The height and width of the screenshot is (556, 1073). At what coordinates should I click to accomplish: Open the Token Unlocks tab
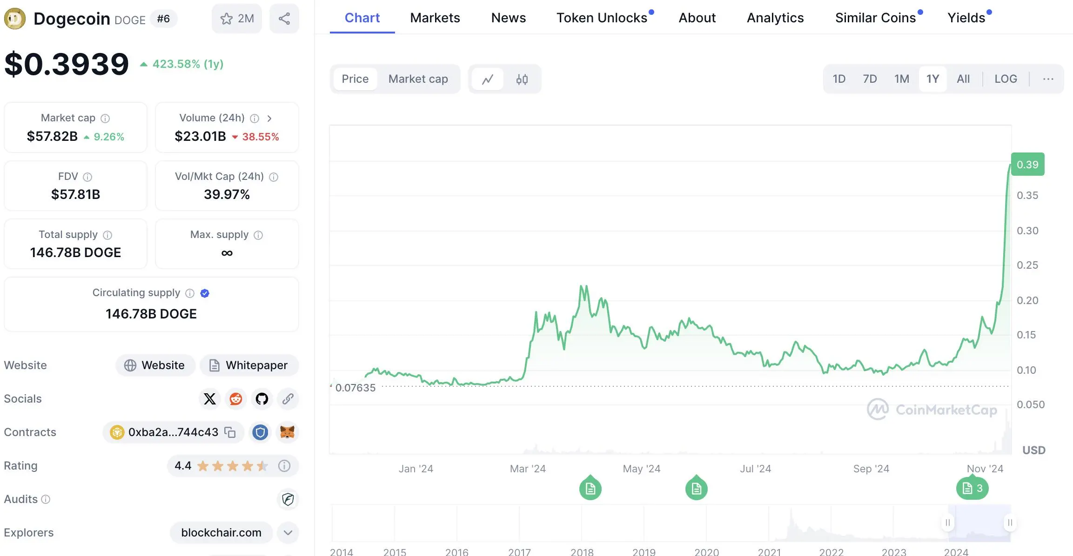[602, 18]
